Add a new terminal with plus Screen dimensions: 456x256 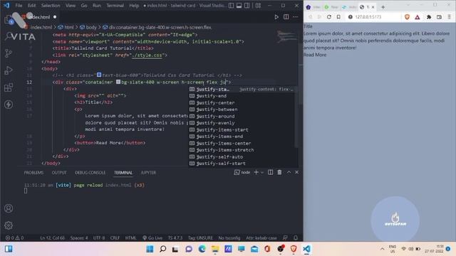pyautogui.click(x=256, y=172)
